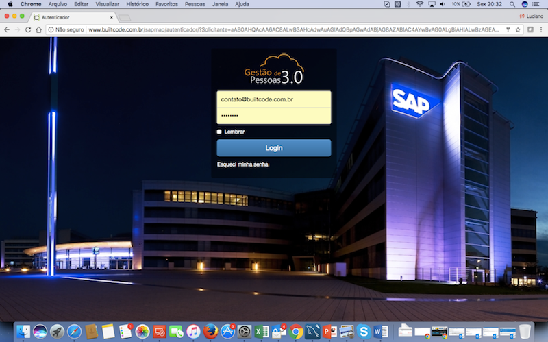The image size is (548, 342).
Task: Enable the Lembrar checkbox
Action: (219, 132)
